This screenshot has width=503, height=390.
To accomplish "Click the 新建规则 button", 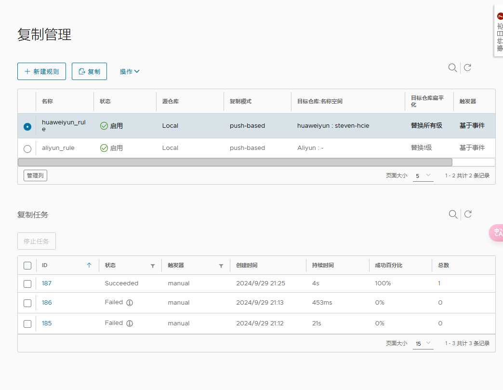I will pyautogui.click(x=42, y=71).
